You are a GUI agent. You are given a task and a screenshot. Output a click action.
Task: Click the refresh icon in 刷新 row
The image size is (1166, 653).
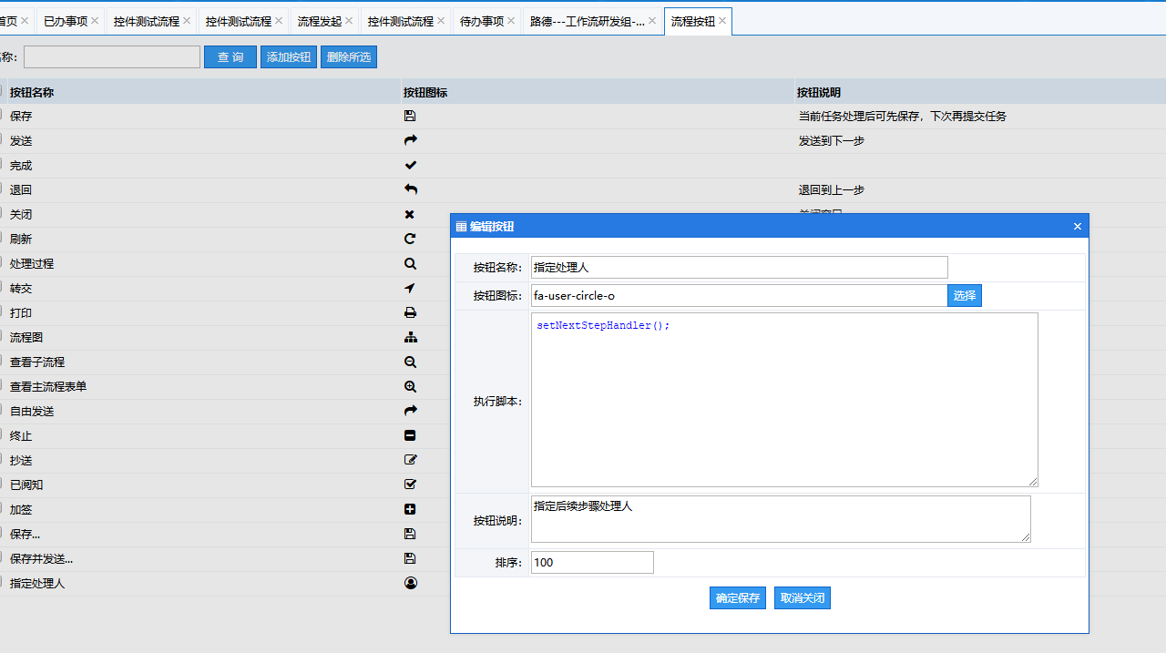pos(410,239)
